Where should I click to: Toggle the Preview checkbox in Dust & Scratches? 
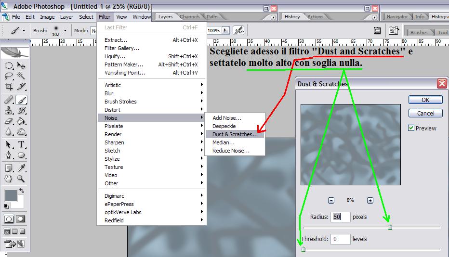(411, 128)
